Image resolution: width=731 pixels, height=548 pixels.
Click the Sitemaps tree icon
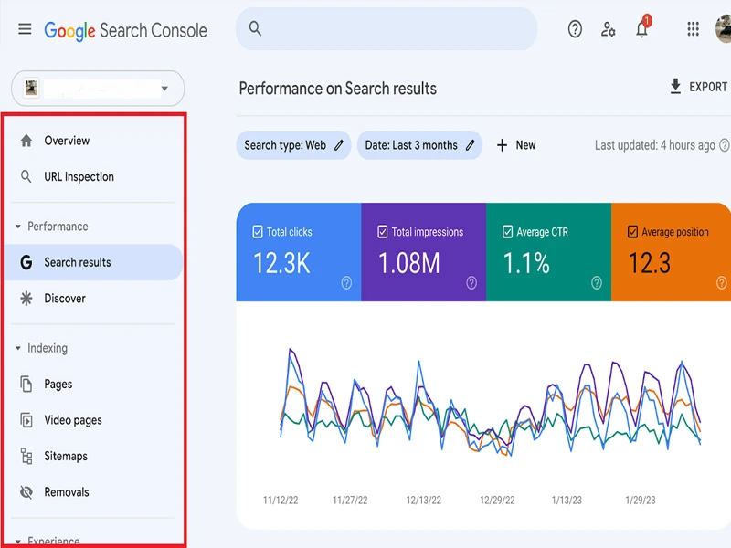pos(26,456)
